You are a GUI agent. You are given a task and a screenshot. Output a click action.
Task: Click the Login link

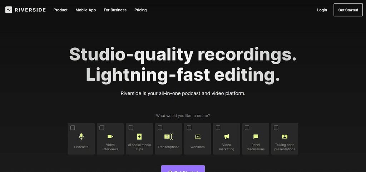coord(322,10)
